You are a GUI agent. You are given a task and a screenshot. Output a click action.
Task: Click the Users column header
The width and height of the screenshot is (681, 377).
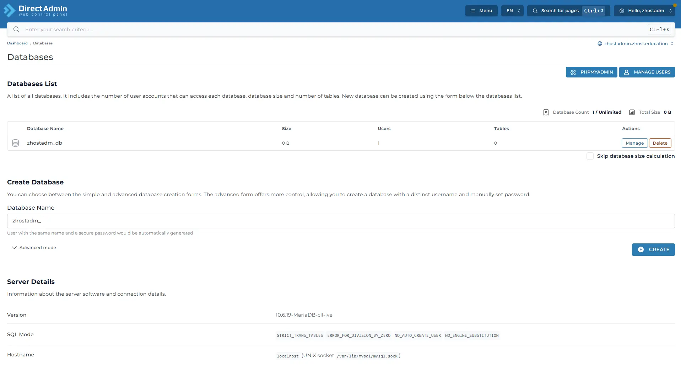click(384, 129)
